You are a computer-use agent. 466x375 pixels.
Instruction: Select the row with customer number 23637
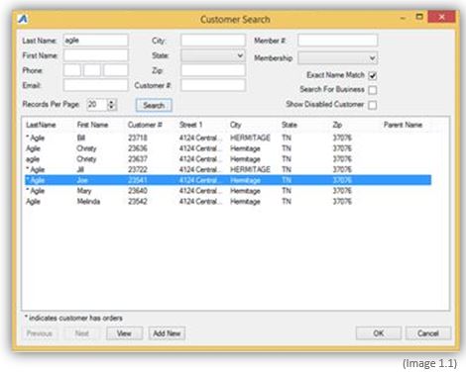228,159
